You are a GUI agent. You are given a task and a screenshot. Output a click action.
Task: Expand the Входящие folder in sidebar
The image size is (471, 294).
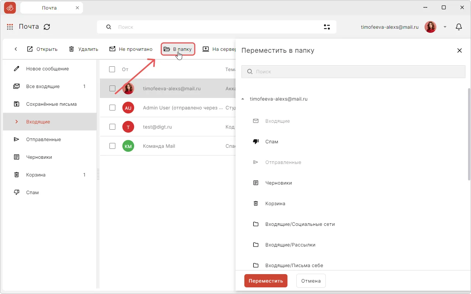click(16, 122)
